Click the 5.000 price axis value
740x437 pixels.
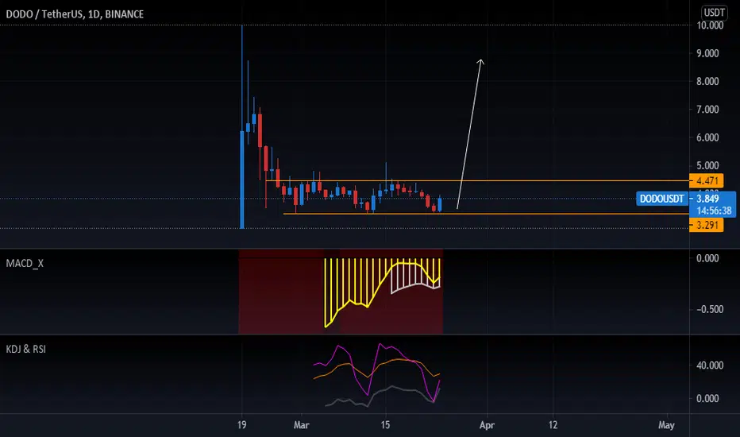point(707,165)
